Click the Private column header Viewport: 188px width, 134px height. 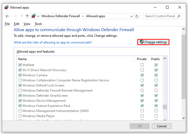(x=142, y=59)
